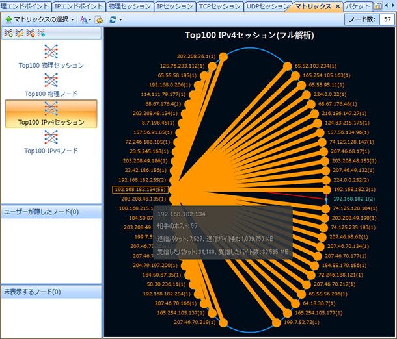This screenshot has height=339, width=397.
Task: Click the ノード数 field showing 57
Action: (387, 19)
